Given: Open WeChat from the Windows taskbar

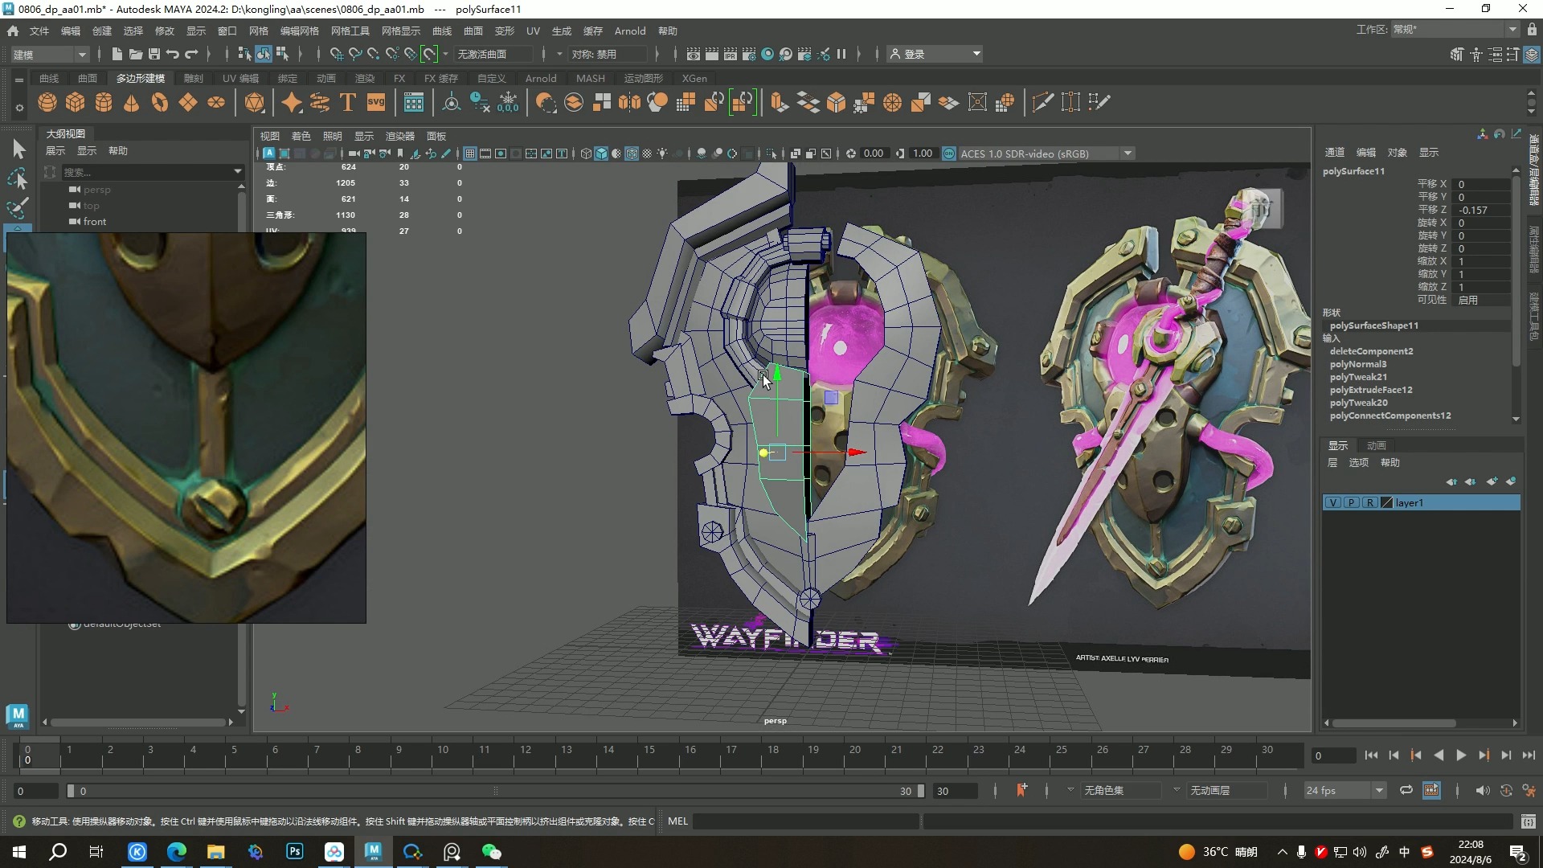Looking at the screenshot, I should point(491,852).
